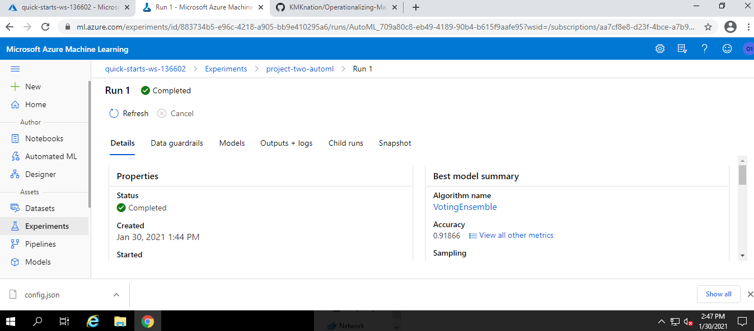Viewport: 754px width, 331px height.
Task: Switch to the Details tab
Action: (123, 143)
